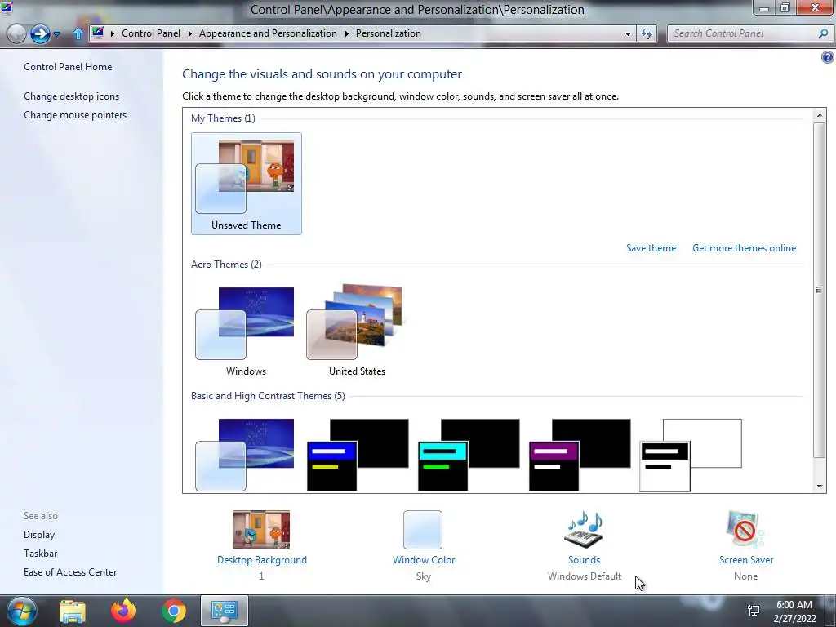Viewport: 836px width, 627px height.
Task: Click the Forward navigation arrow button
Action: 40,33
